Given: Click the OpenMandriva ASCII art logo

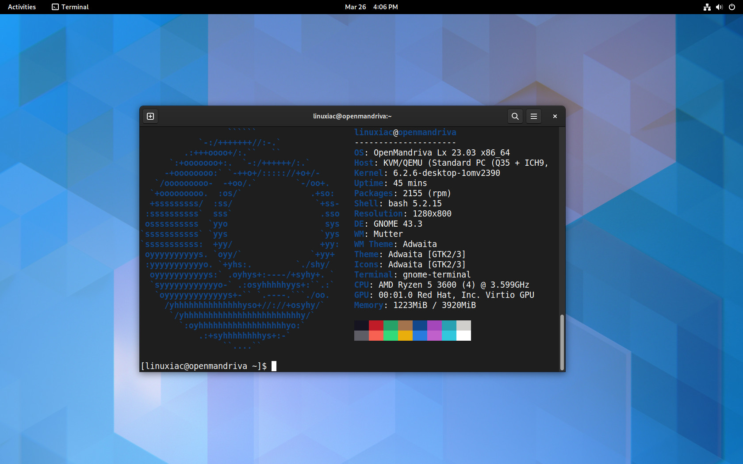Looking at the screenshot, I should [241, 239].
